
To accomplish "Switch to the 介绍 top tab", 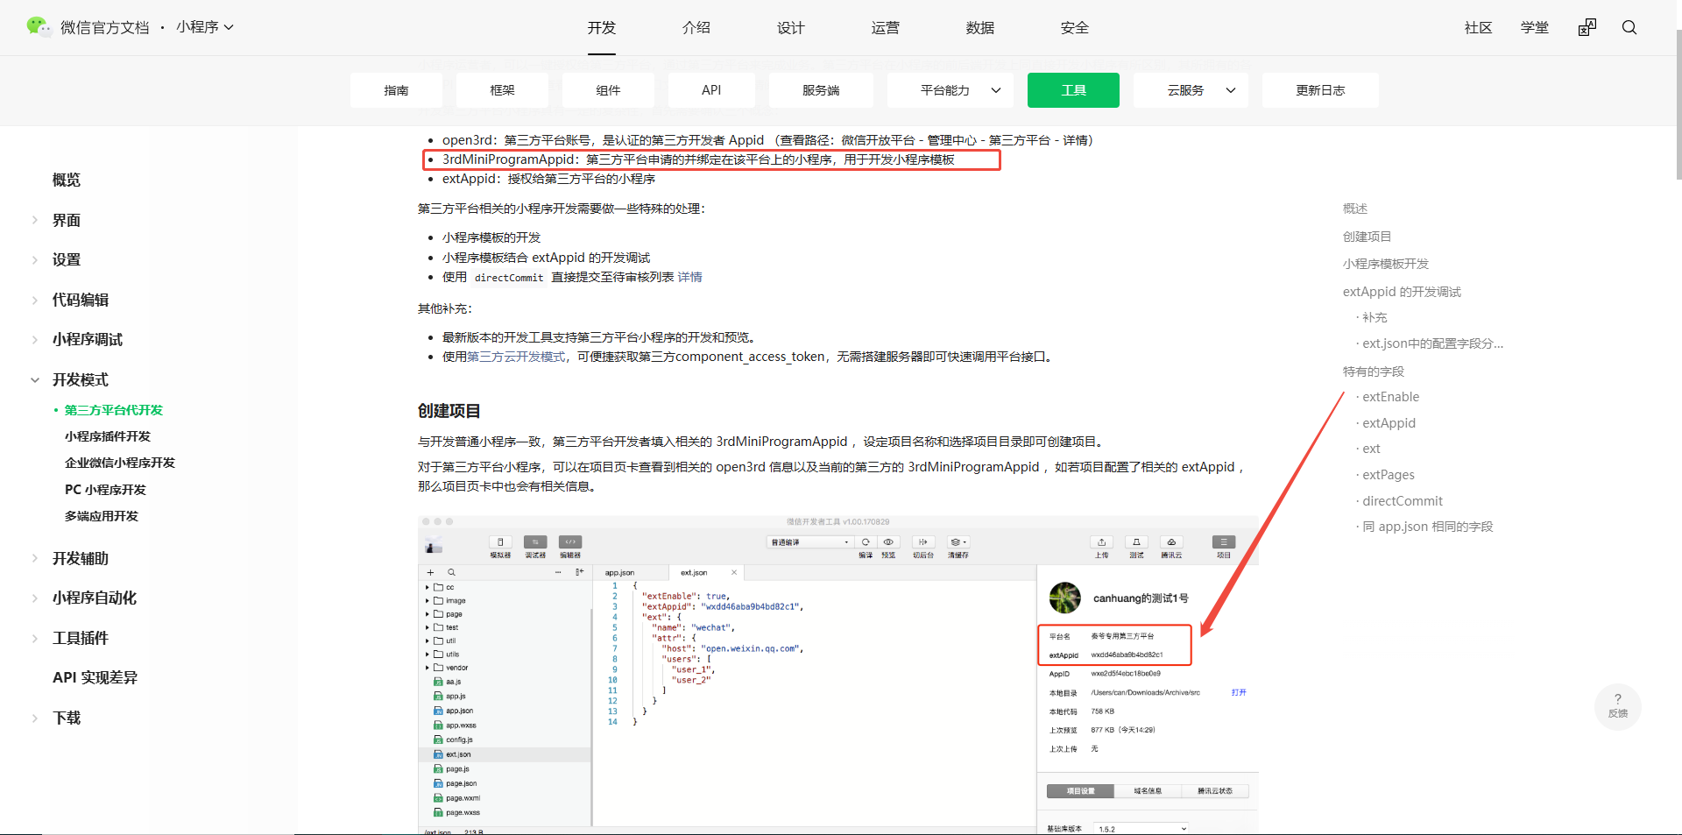I will [x=696, y=27].
